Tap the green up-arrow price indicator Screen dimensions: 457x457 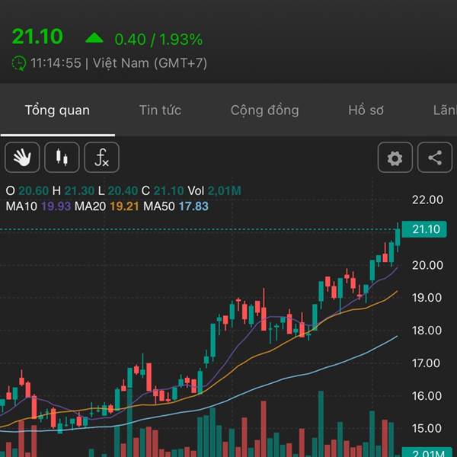click(x=94, y=38)
